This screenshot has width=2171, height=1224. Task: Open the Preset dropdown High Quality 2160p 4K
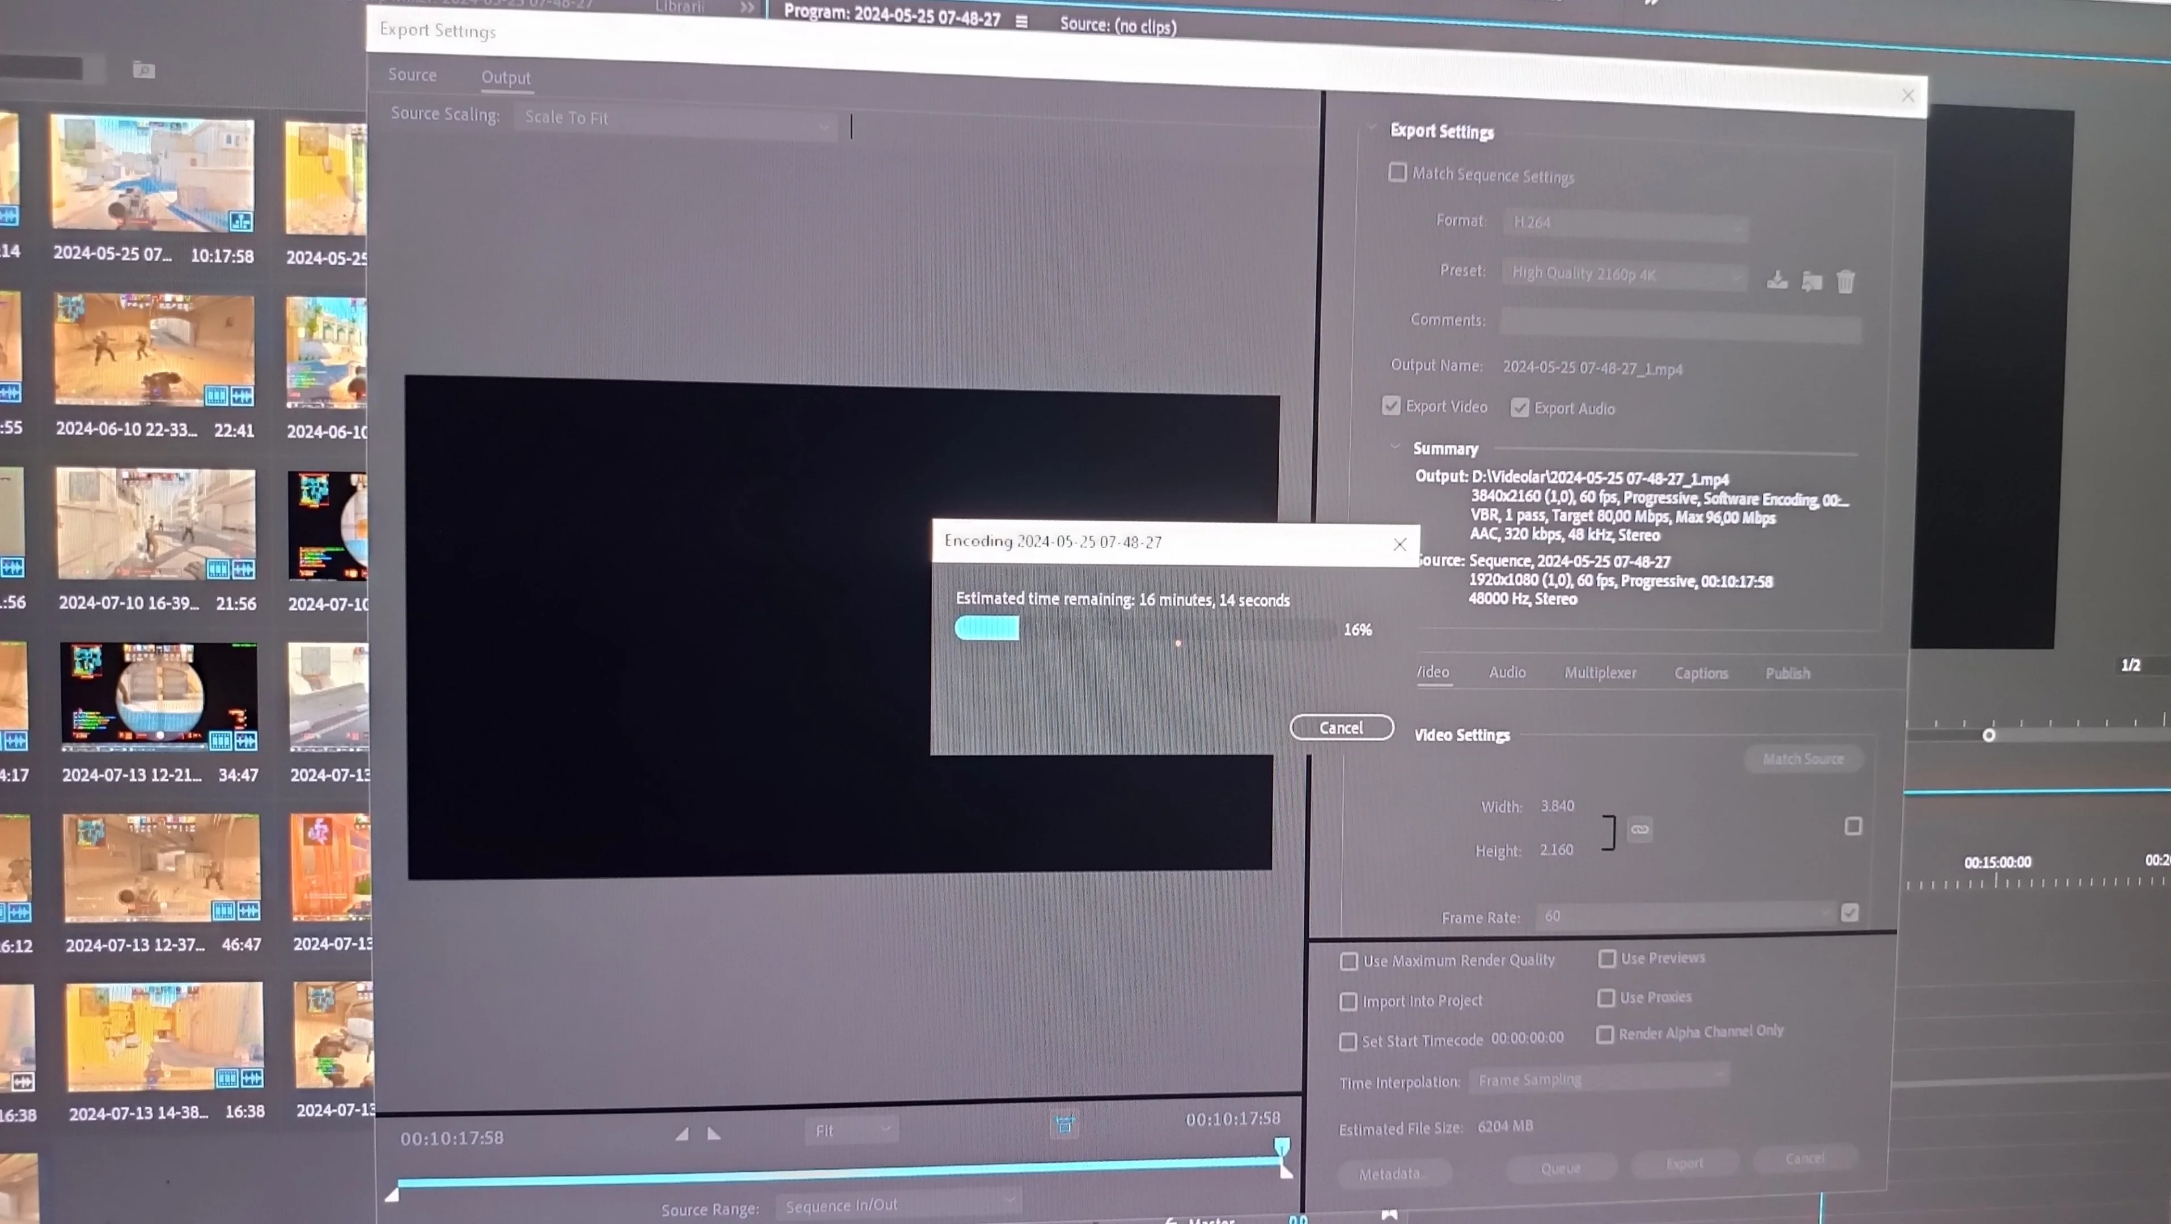[1624, 275]
